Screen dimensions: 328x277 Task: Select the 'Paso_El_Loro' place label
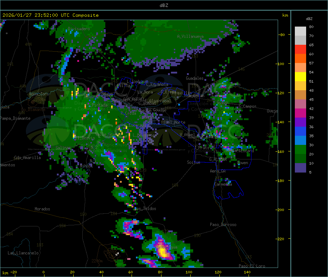[252, 266]
